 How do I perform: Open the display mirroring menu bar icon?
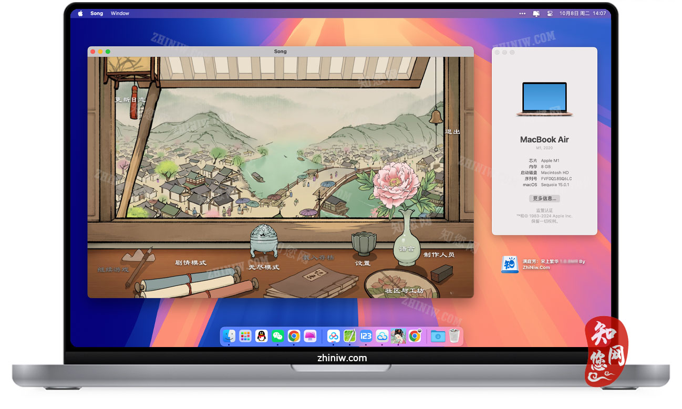click(536, 13)
